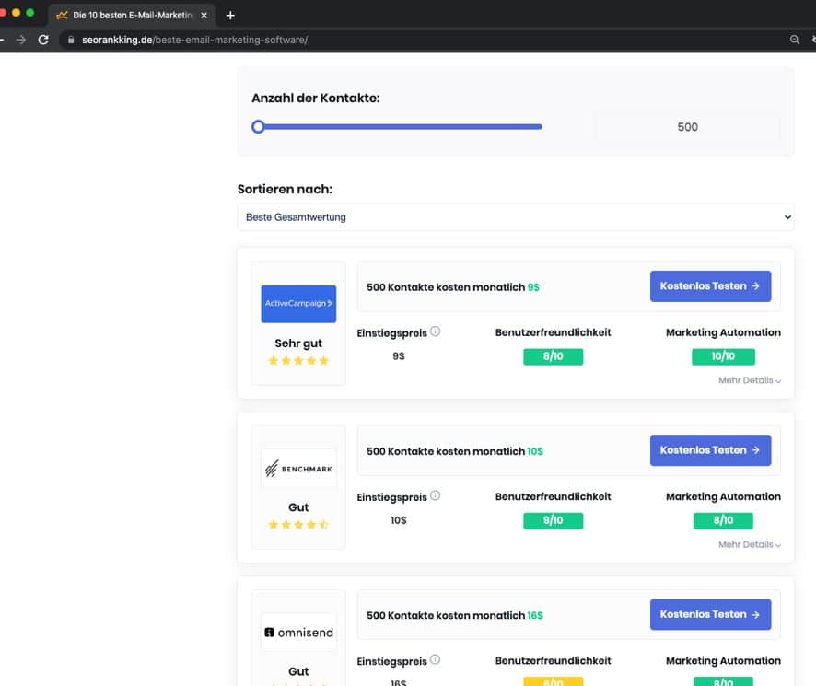
Task: Click the browser forward arrow
Action: (x=20, y=40)
